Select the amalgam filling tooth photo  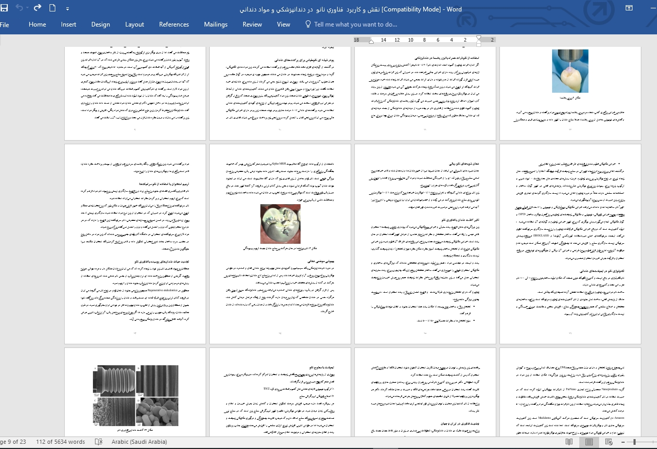coord(280,223)
